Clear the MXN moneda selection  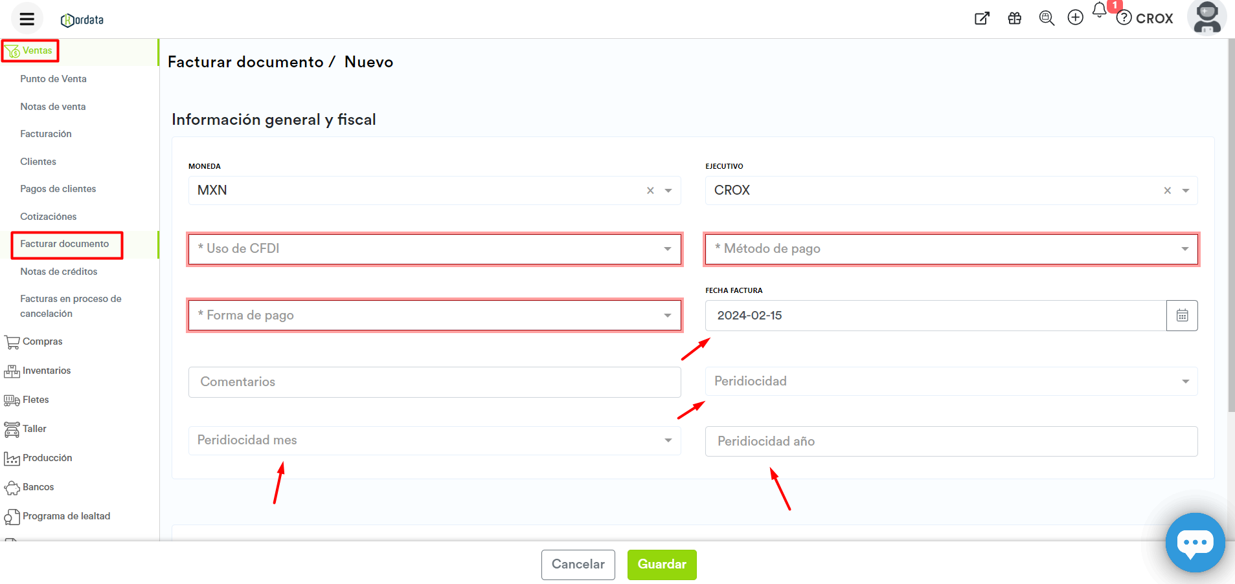pos(650,191)
